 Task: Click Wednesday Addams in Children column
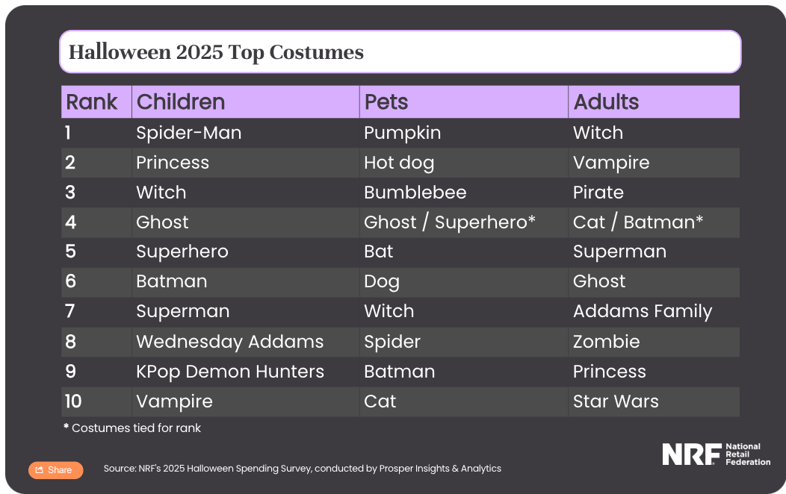[x=229, y=342]
